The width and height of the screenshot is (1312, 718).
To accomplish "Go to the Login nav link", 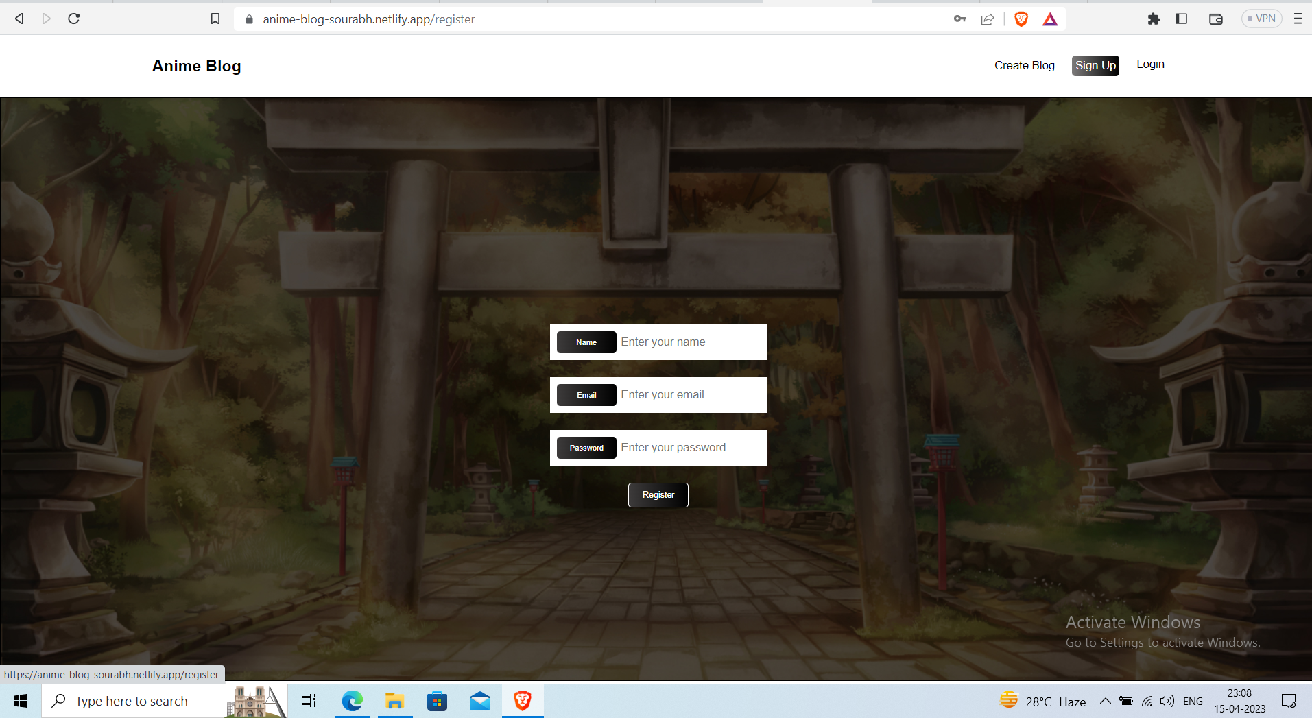I will (1150, 64).
